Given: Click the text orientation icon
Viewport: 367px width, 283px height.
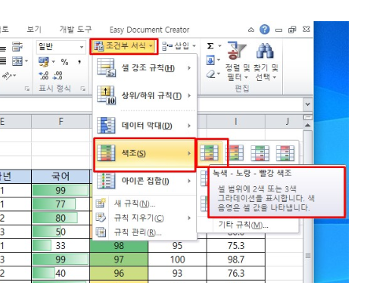Looking at the screenshot, I should click(7, 75).
